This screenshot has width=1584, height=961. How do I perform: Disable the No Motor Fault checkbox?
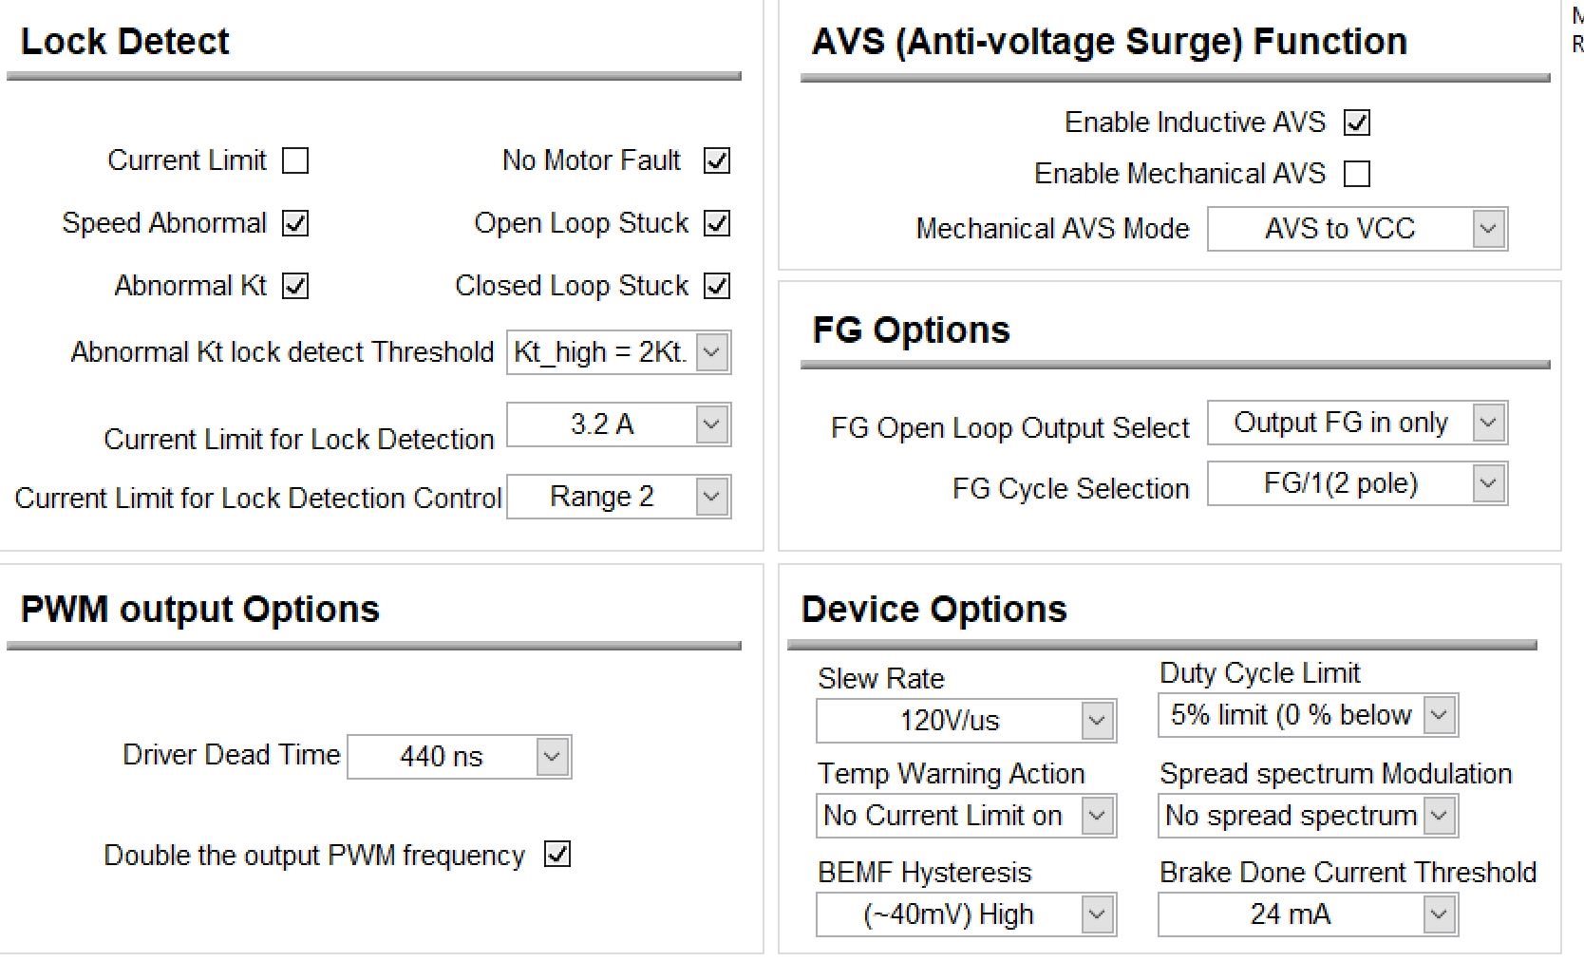click(x=717, y=160)
